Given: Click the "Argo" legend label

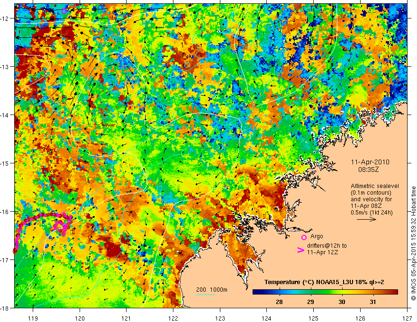Looking at the screenshot, I should point(317,236).
